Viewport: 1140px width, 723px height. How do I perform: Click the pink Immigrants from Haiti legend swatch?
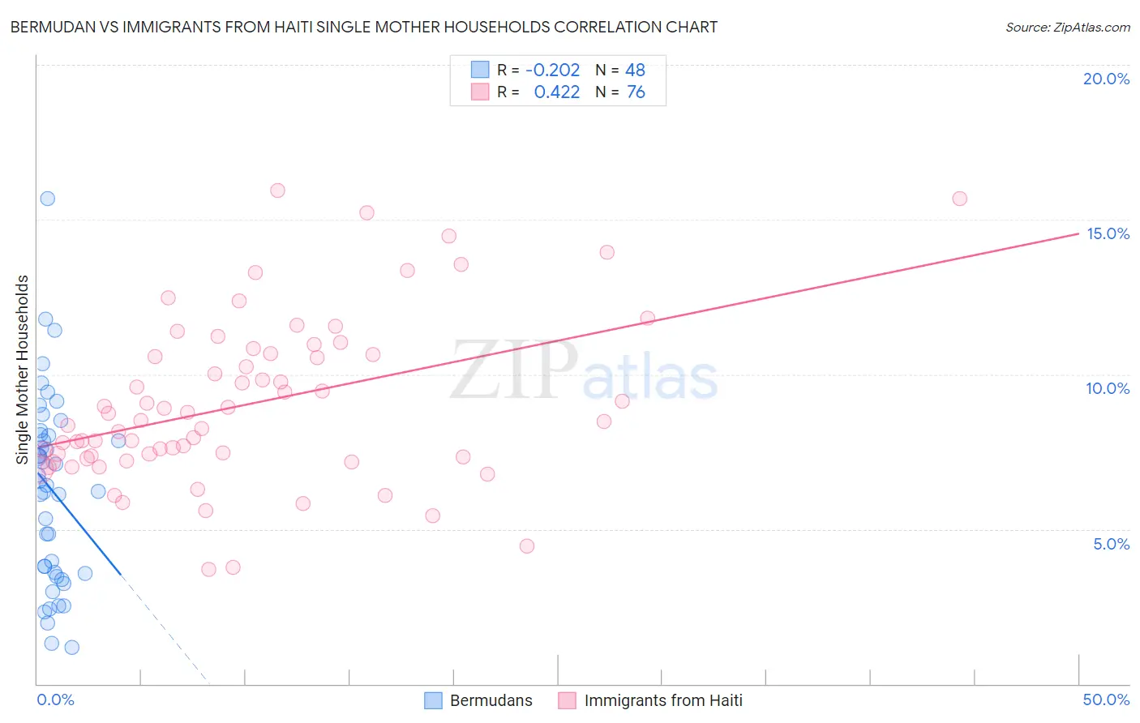point(568,700)
